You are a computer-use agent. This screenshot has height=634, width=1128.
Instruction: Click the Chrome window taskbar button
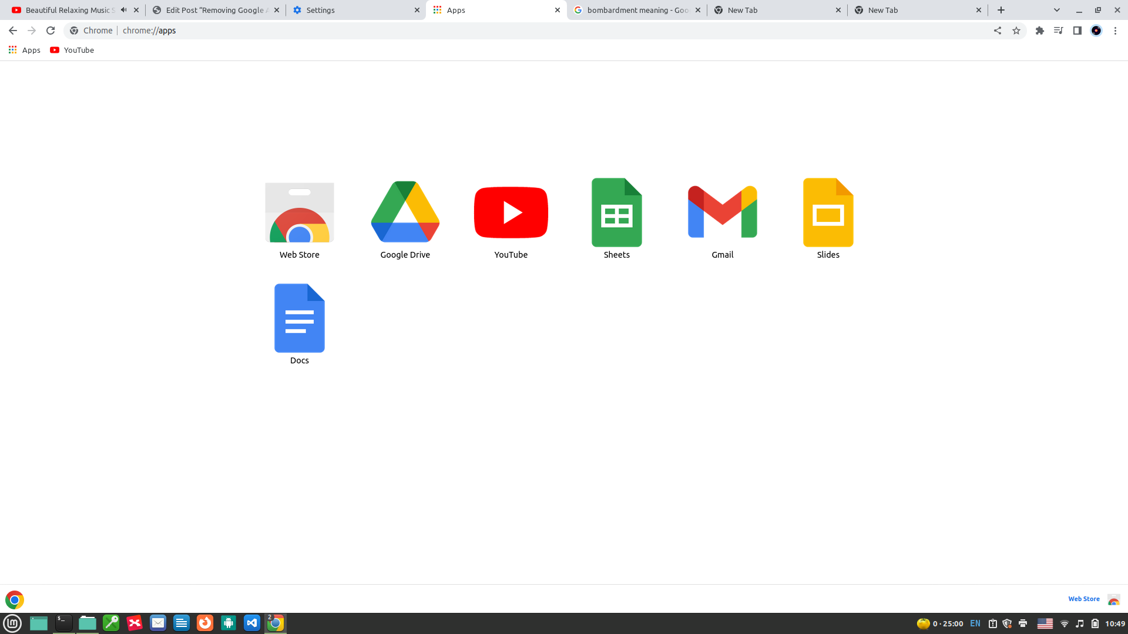click(276, 623)
